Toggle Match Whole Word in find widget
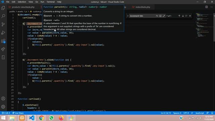215x121 pixels. point(161,16)
